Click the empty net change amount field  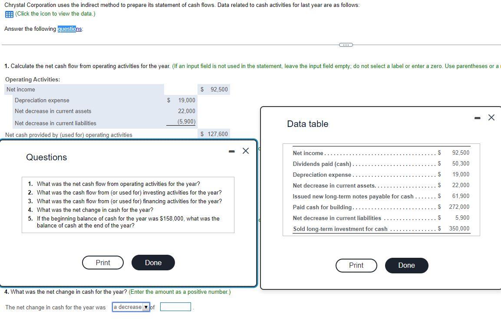click(175, 307)
